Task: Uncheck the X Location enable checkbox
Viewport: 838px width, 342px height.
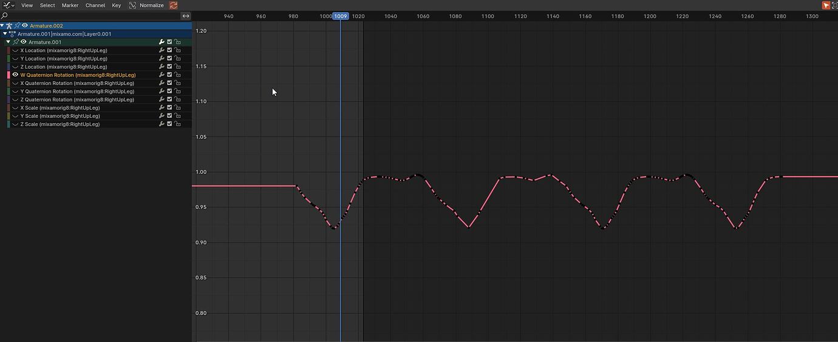Action: pyautogui.click(x=169, y=50)
